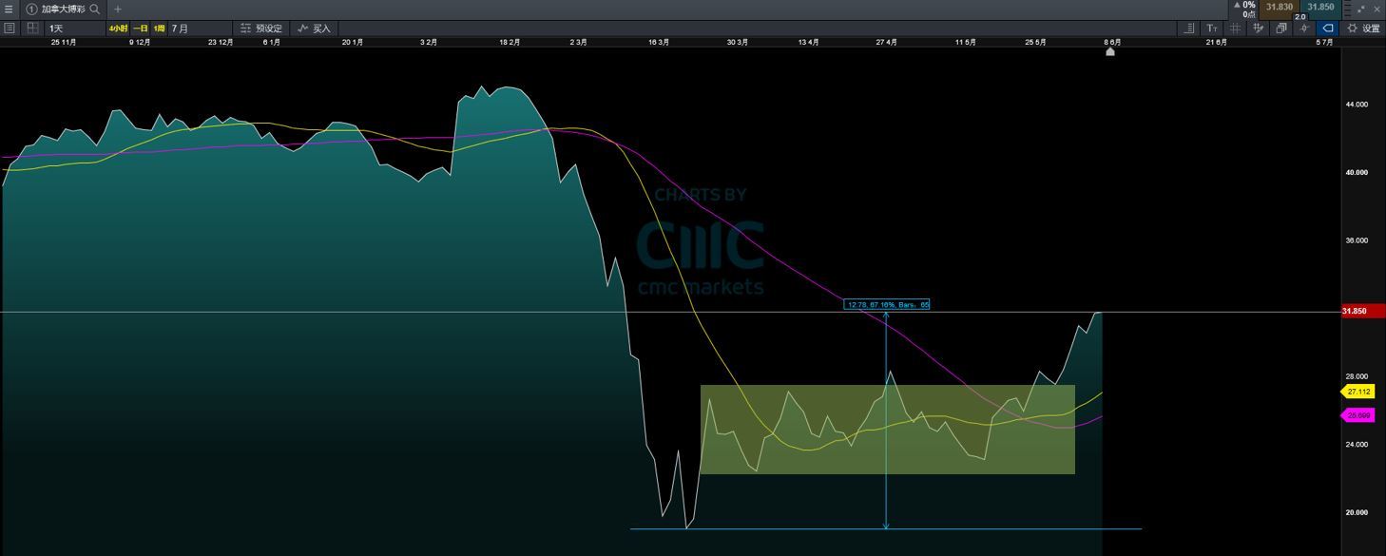The height and width of the screenshot is (556, 1386).
Task: Open the chart list panel icon
Action: [x=10, y=29]
